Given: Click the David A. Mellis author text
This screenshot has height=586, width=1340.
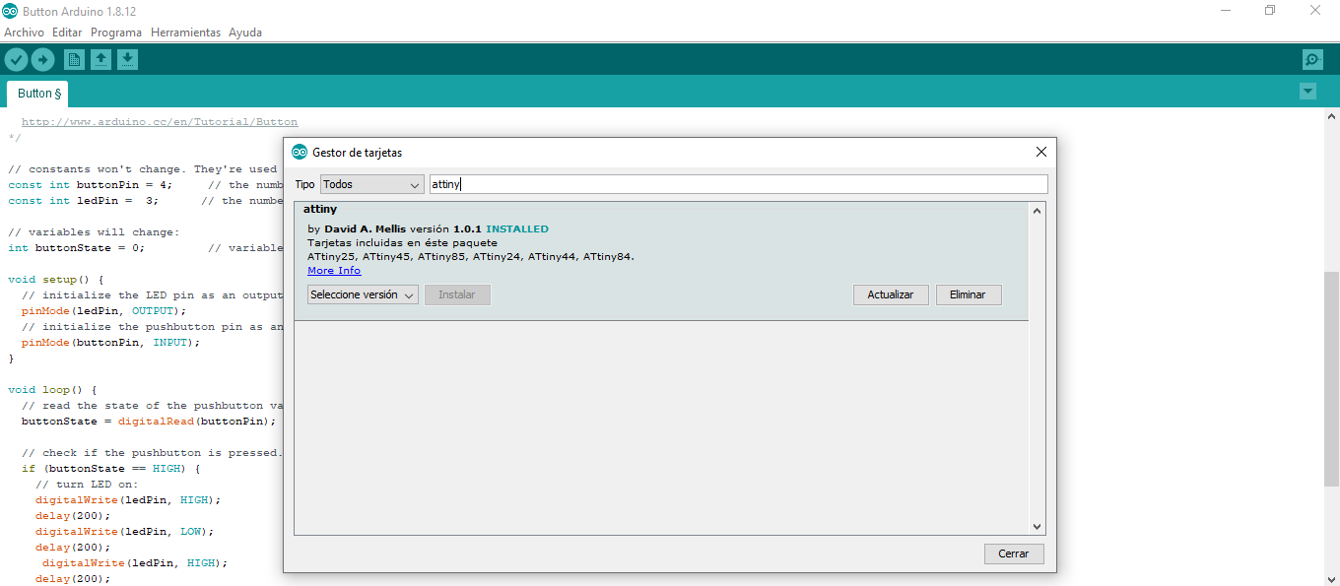Looking at the screenshot, I should click(x=365, y=228).
